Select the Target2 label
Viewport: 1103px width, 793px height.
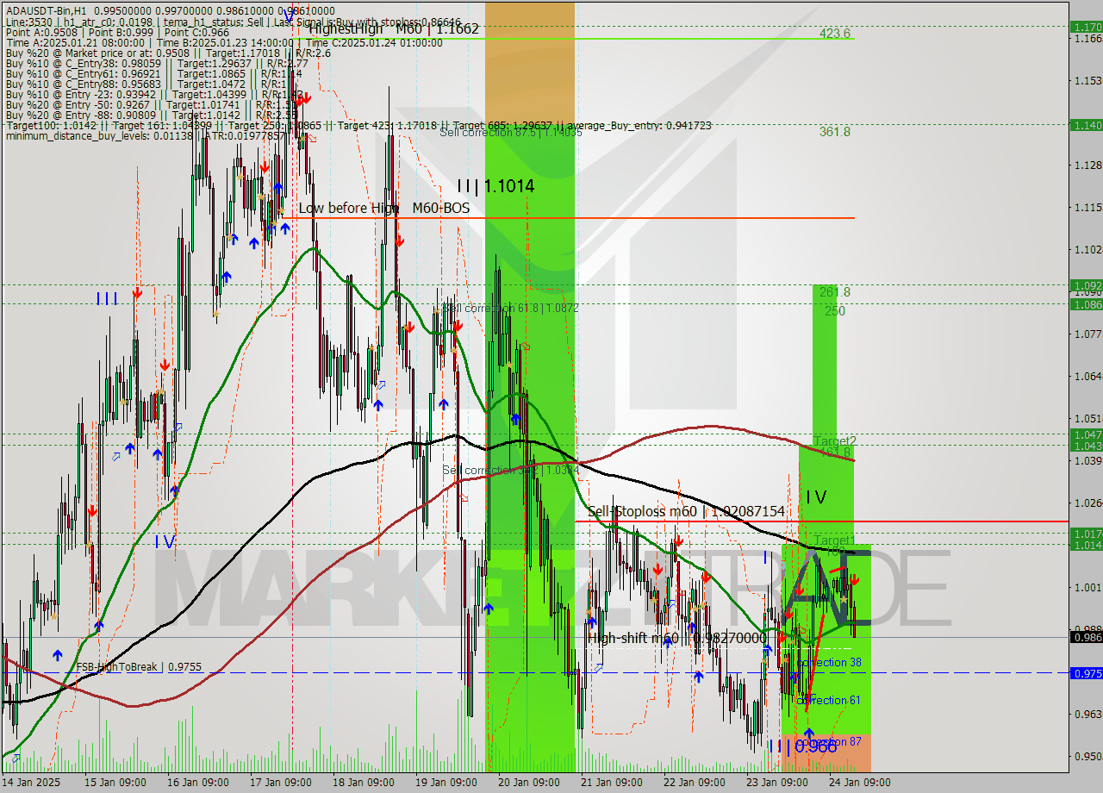[835, 440]
